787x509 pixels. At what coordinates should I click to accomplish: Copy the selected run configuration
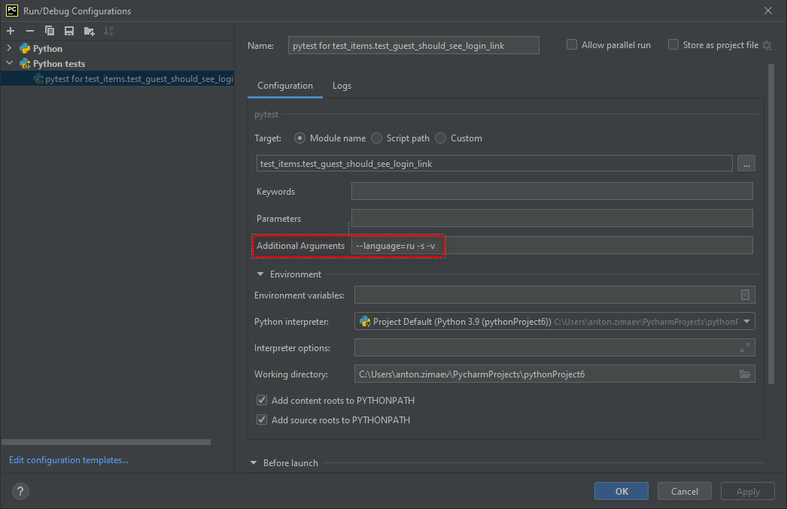point(49,31)
